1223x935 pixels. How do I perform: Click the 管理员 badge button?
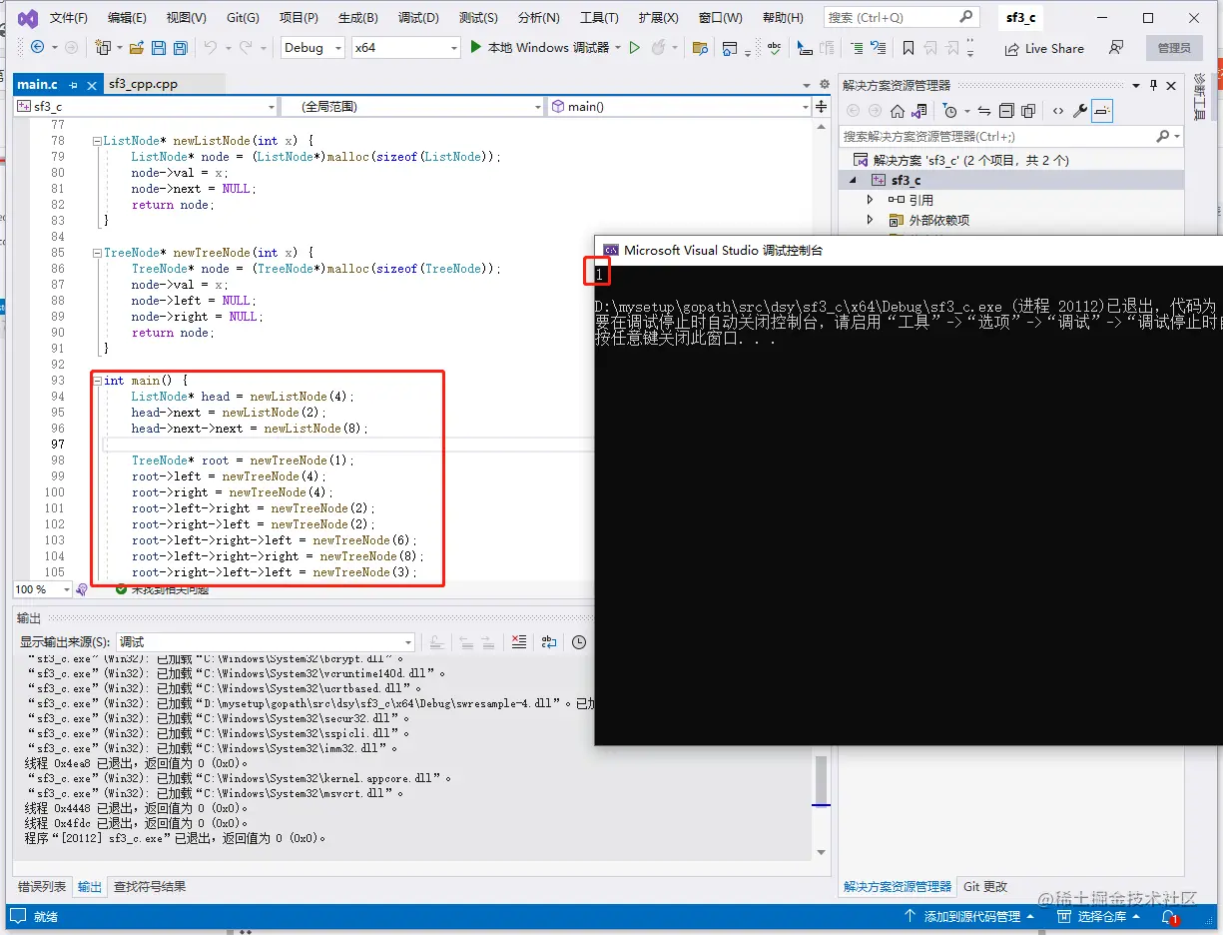pyautogui.click(x=1174, y=48)
